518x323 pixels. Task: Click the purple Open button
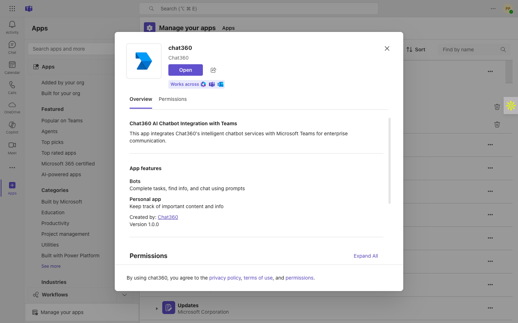click(x=186, y=70)
